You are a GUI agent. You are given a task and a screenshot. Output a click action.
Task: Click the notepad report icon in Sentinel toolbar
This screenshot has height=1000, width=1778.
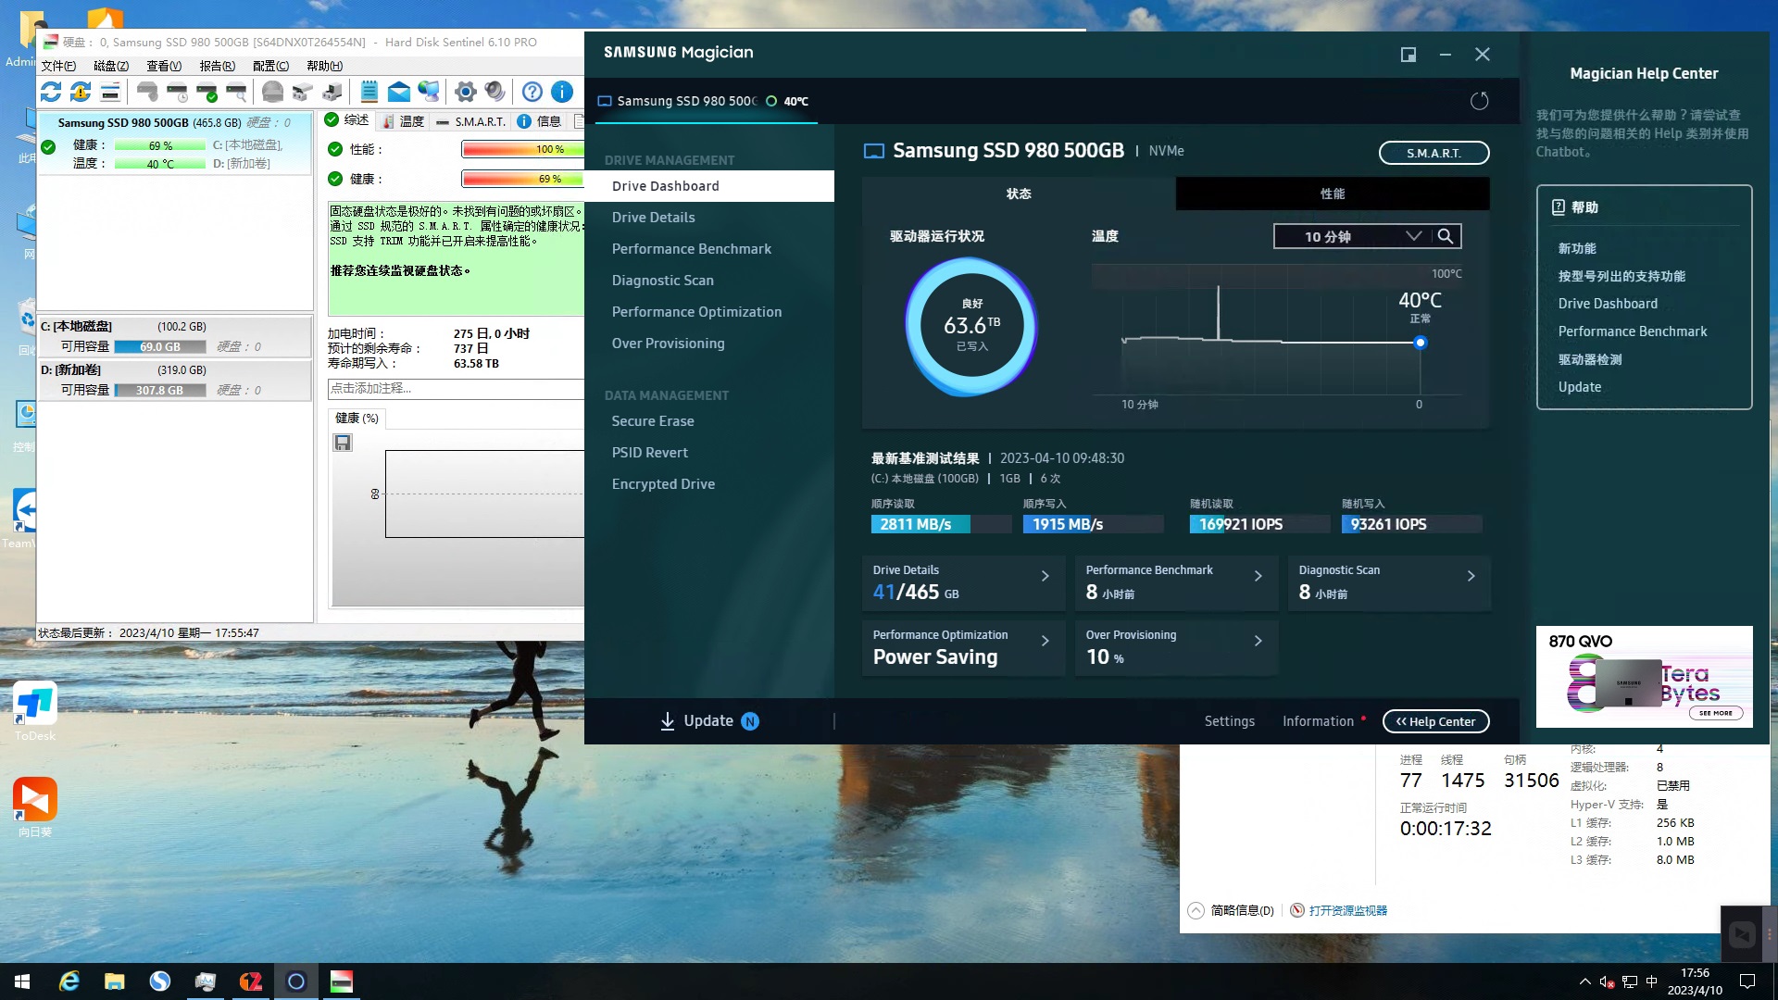click(x=369, y=91)
